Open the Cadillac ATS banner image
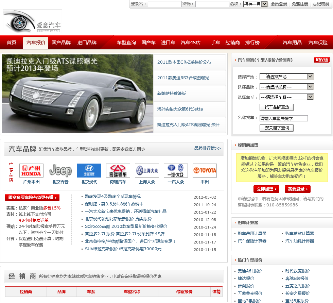This screenshot has width=333, height=303. [77, 94]
